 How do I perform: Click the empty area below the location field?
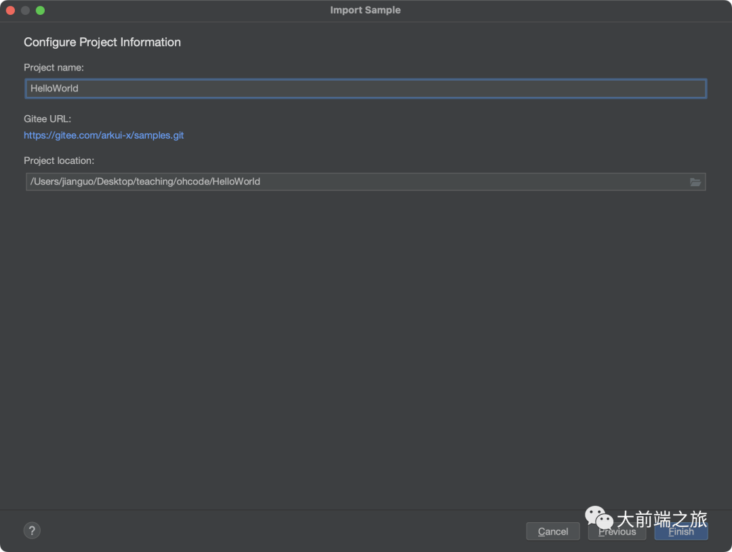pyautogui.click(x=366, y=339)
